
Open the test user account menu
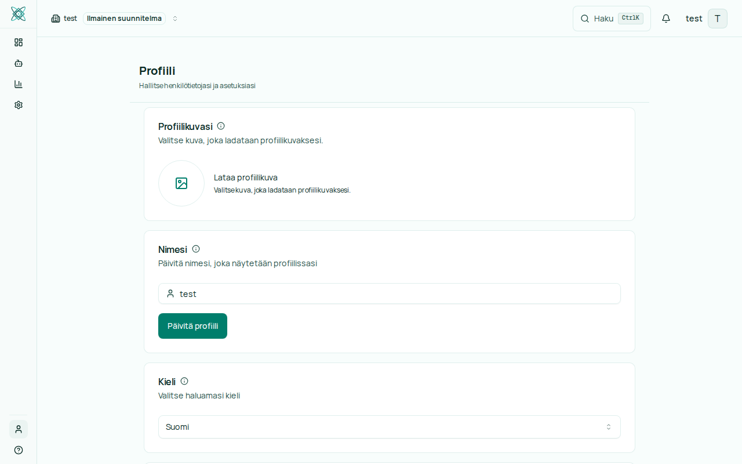tap(705, 19)
